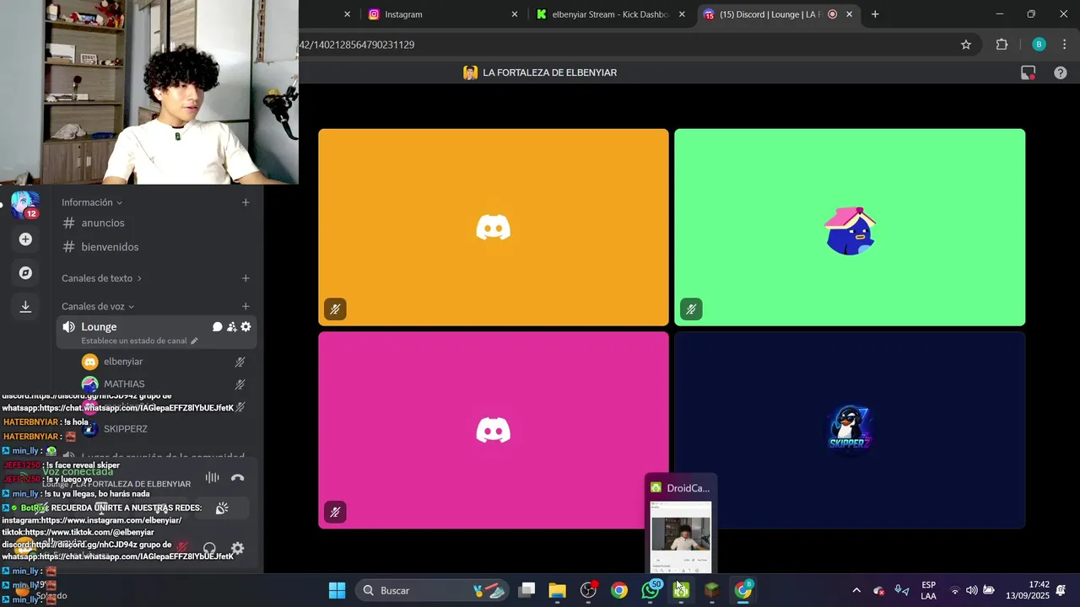Open the Discord discover compass icon

[25, 273]
